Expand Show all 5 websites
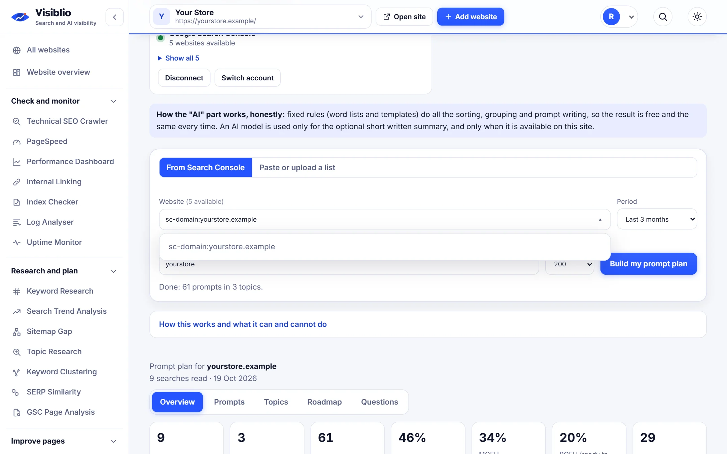This screenshot has width=727, height=454. 179,58
